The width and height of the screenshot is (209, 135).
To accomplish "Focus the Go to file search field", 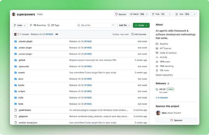I will coord(96,25).
